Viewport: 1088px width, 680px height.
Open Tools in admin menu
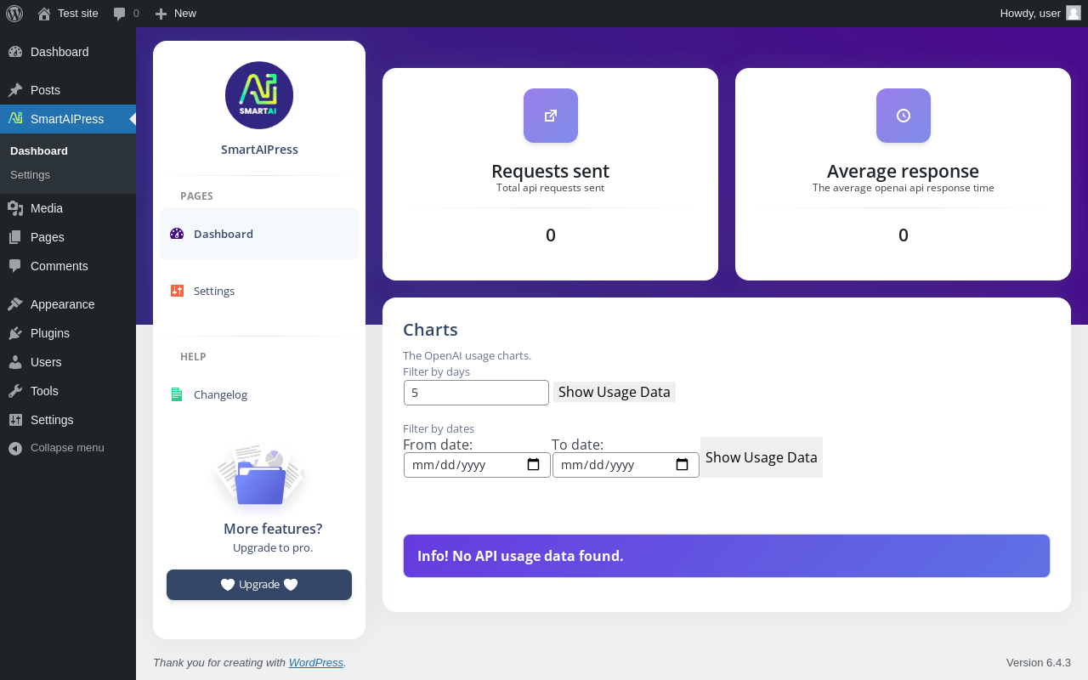pyautogui.click(x=68, y=391)
